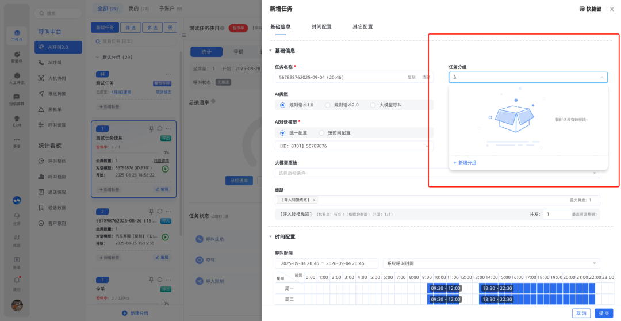Switch to the 其它配置 tab
Image resolution: width=621 pixels, height=321 pixels.
[362, 27]
